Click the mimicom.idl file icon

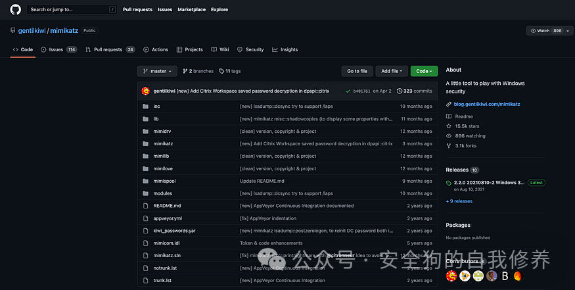point(146,243)
